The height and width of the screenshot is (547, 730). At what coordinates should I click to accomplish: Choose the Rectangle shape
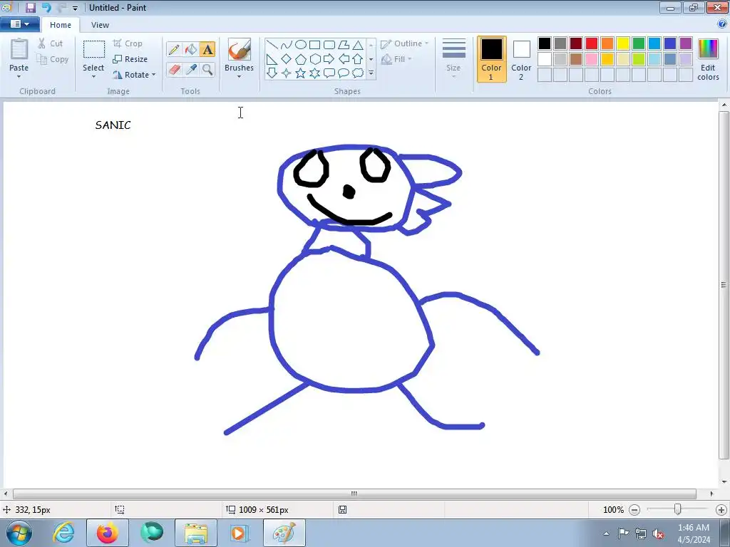315,45
